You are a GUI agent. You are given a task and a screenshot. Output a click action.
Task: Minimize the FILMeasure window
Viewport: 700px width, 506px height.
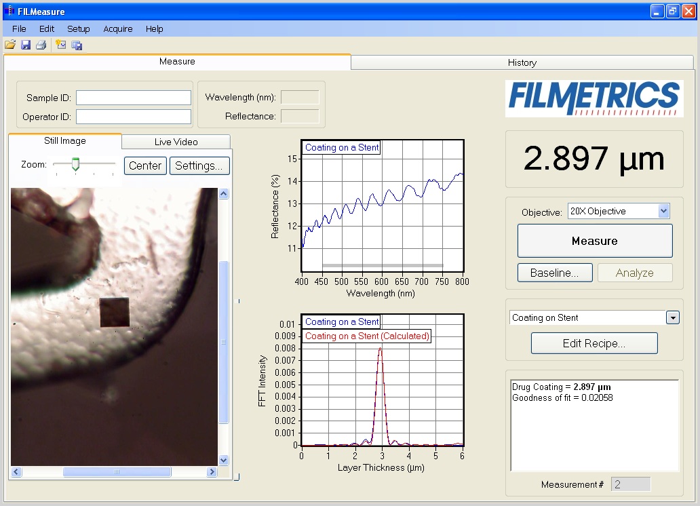(657, 11)
